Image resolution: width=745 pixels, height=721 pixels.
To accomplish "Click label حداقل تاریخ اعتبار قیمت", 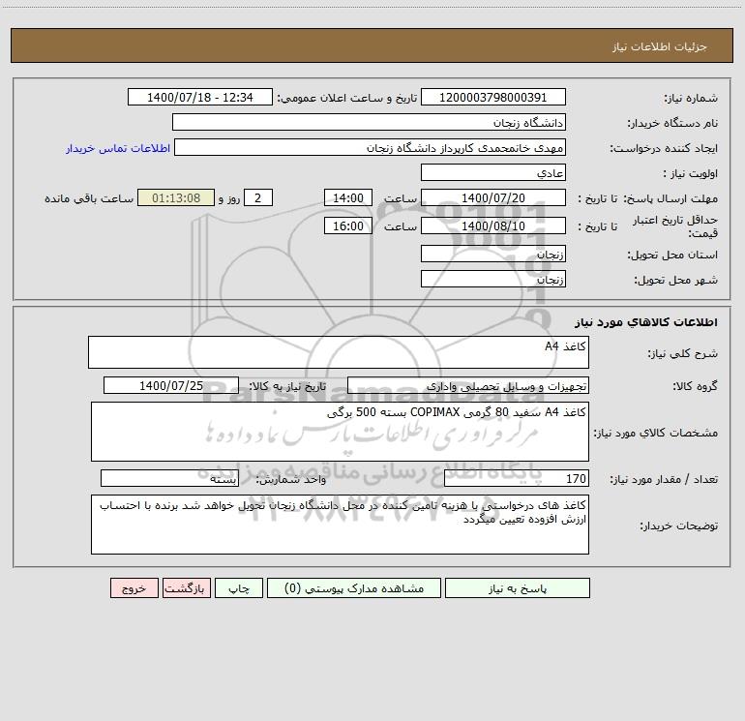I will pyautogui.click(x=675, y=226).
